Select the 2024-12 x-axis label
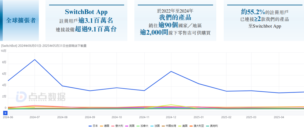This screenshot has height=132, width=304. pyautogui.click(x=171, y=117)
